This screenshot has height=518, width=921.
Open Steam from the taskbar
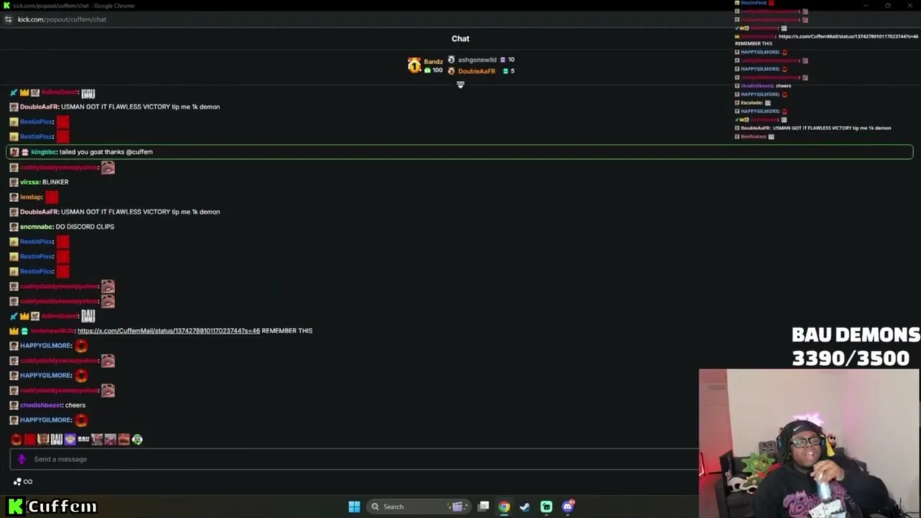[525, 506]
